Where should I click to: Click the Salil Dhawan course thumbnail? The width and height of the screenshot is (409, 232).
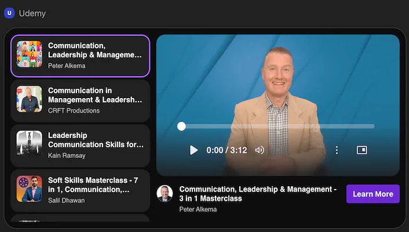(x=29, y=189)
